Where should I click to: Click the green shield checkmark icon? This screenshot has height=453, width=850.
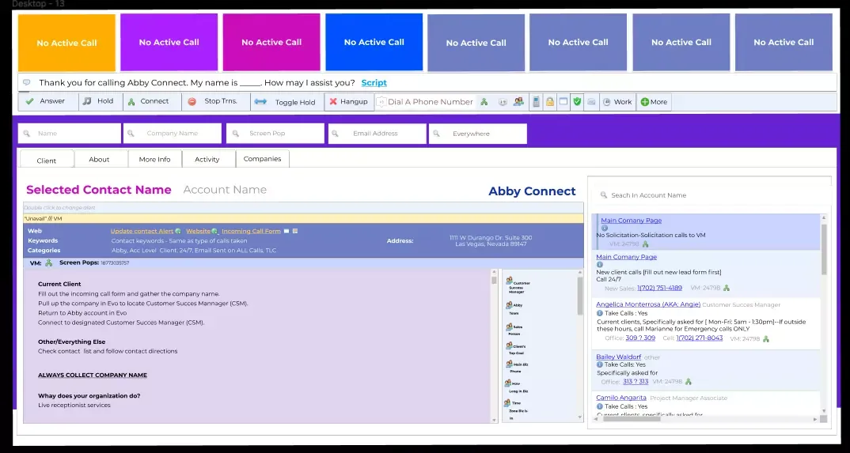tap(577, 101)
